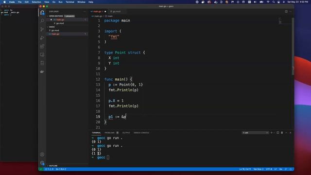Click the feedback icon in the status bar
Image resolution: width=311 pixels, height=175 pixels.
(x=286, y=169)
